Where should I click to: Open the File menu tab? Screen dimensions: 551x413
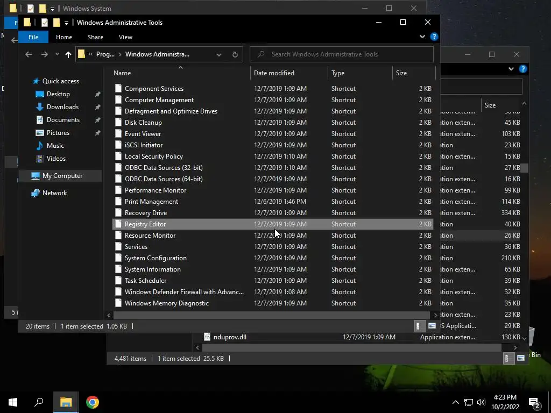click(x=33, y=37)
